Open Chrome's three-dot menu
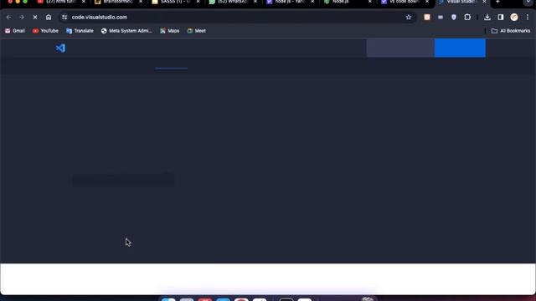The width and height of the screenshot is (536, 301). click(x=528, y=17)
